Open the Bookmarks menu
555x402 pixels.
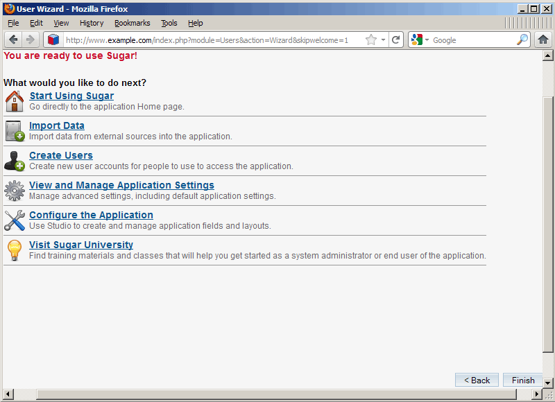[132, 23]
